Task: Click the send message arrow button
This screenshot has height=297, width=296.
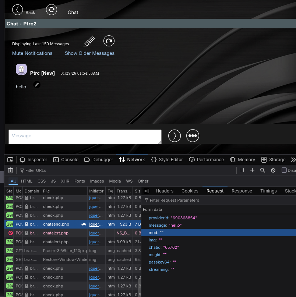Action: (x=175, y=136)
